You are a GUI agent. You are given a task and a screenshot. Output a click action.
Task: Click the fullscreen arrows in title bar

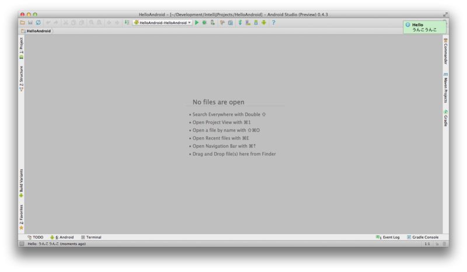(x=445, y=14)
